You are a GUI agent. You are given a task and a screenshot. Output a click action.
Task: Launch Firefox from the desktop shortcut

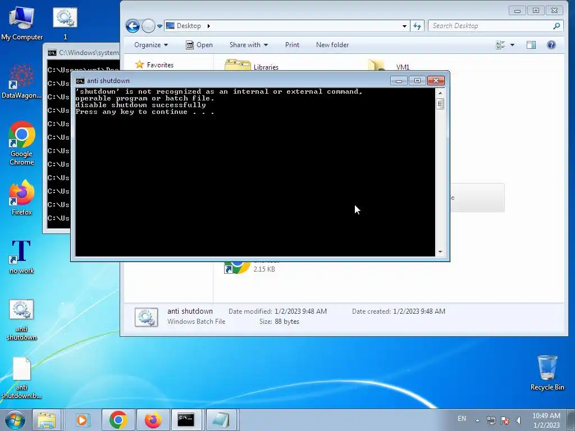coord(22,197)
